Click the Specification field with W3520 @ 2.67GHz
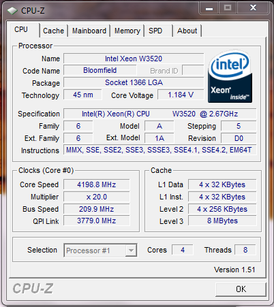274x307 pixels. point(159,114)
